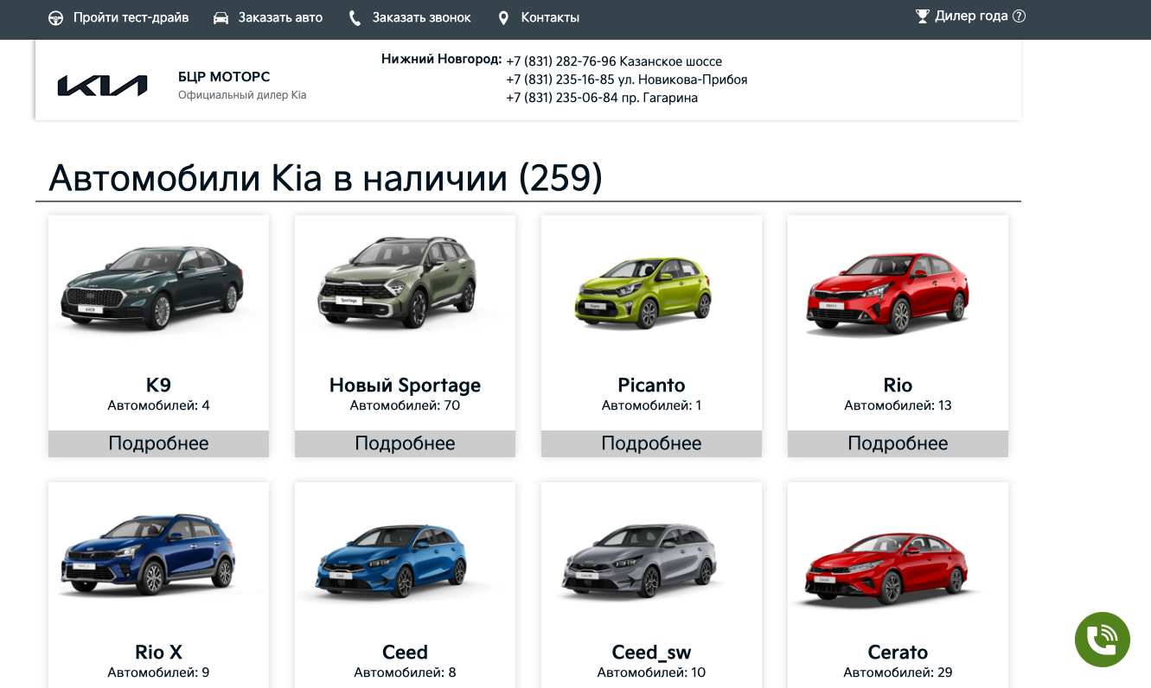Viewport: 1151px width, 688px height.
Task: Click the Нижний Новгород: city label
Action: 441,59
